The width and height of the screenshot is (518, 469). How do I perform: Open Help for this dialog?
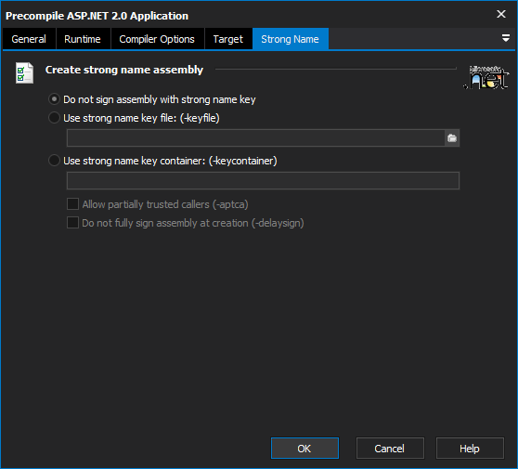[470, 449]
